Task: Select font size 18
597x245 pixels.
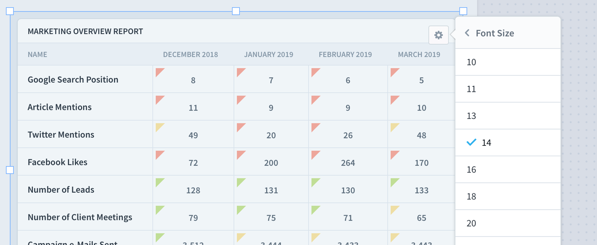Action: (x=508, y=196)
